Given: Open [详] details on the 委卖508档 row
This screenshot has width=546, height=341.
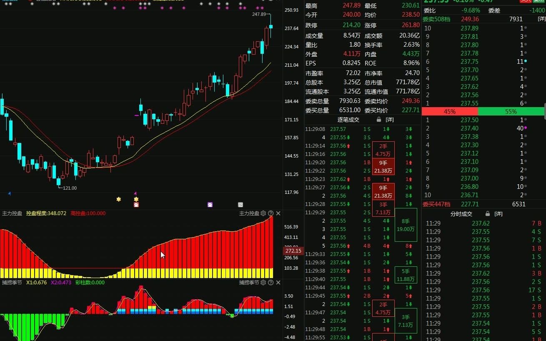Looking at the screenshot, I should pyautogui.click(x=541, y=19).
